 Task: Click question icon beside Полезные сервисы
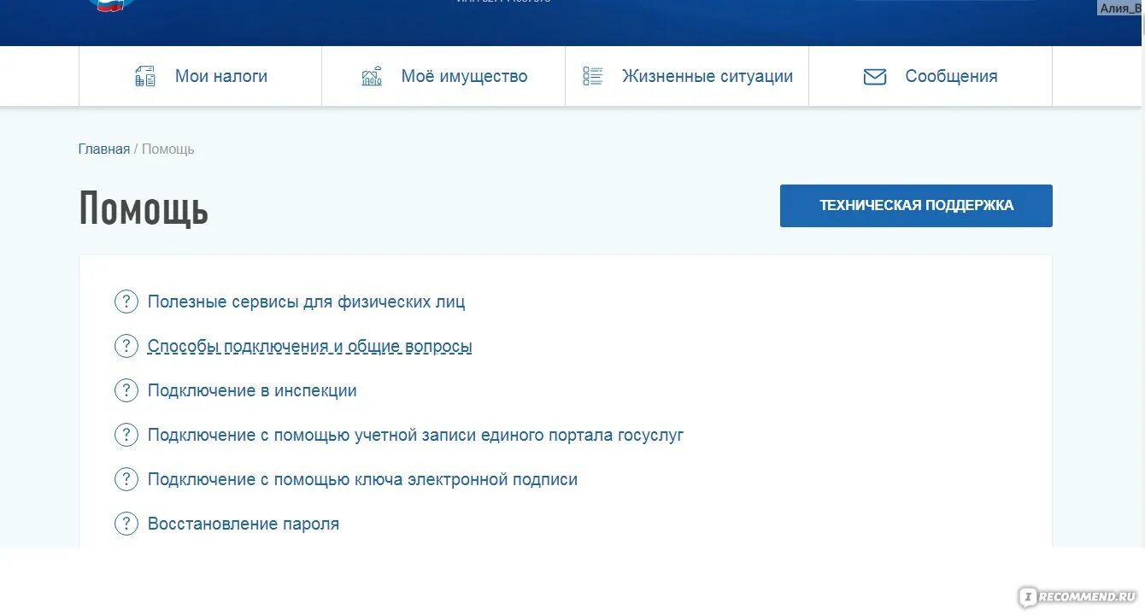pos(126,302)
